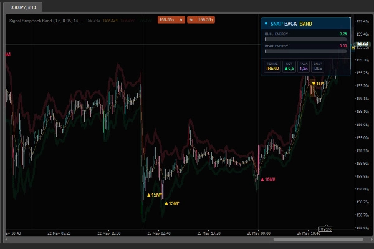Image resolution: width=374 pixels, height=249 pixels.
Task: Click the yellow 1H signal marker
Action: tap(317, 84)
